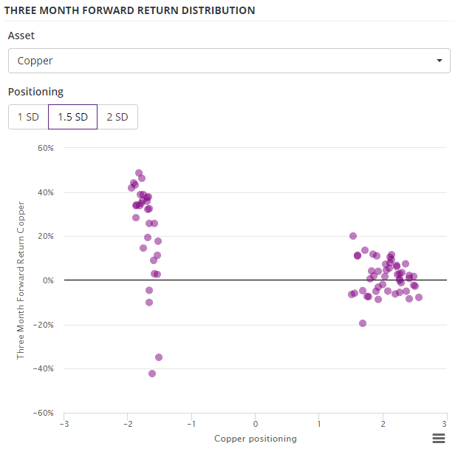Click the lowest data point near -42%
The width and height of the screenshot is (458, 452).
(x=152, y=374)
